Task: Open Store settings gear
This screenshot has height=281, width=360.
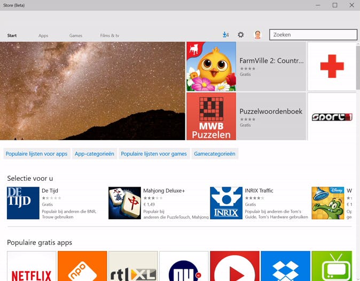Action: (x=240, y=35)
